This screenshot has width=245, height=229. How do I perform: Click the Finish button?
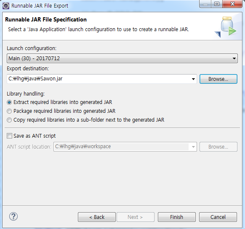(x=176, y=217)
